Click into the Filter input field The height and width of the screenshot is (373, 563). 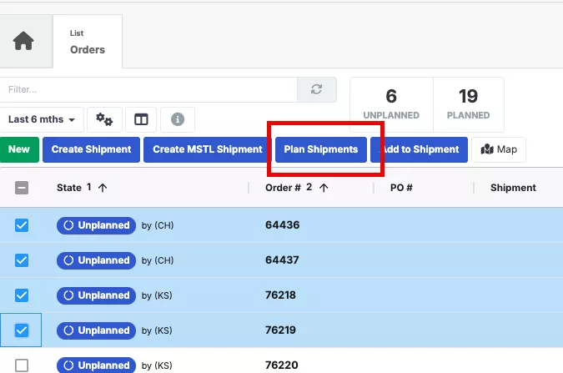point(148,89)
